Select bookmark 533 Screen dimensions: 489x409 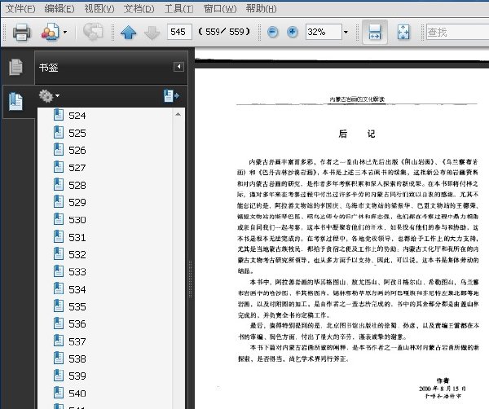click(x=77, y=272)
